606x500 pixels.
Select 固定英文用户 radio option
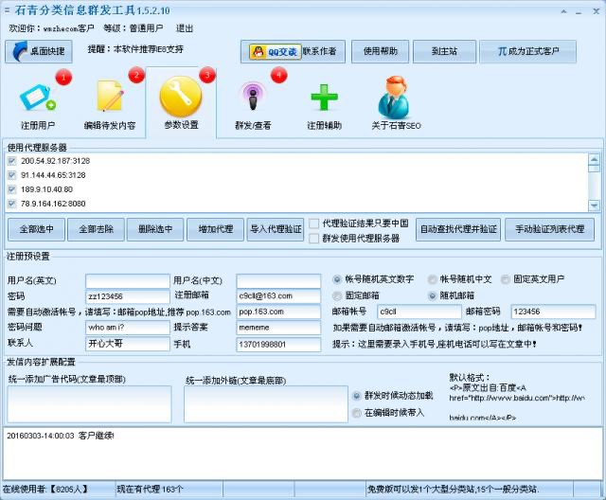(x=505, y=279)
